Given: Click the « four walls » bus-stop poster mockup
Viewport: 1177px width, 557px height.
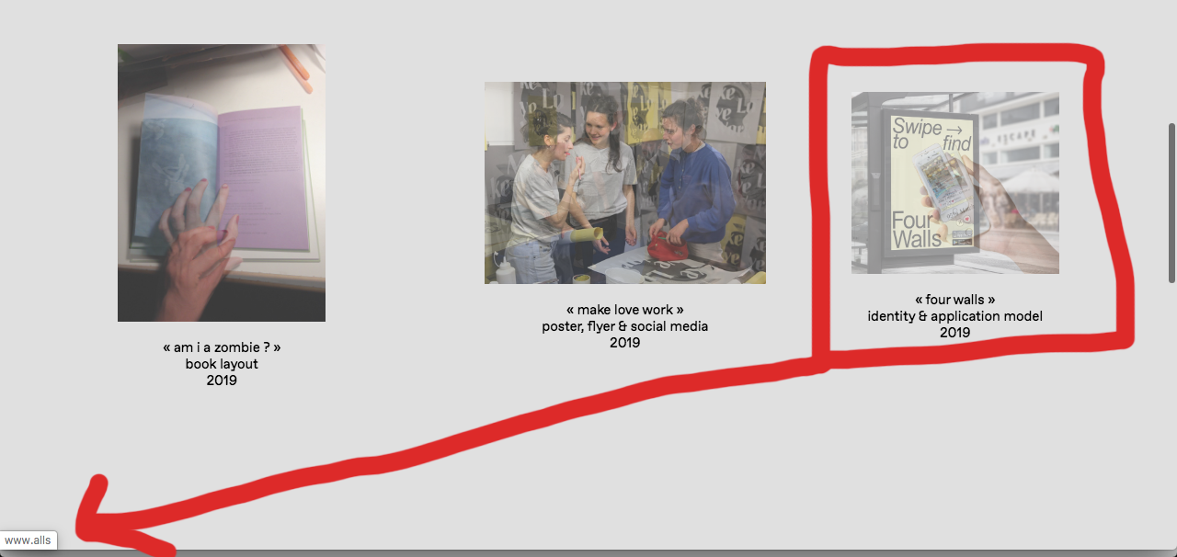Looking at the screenshot, I should pos(955,182).
